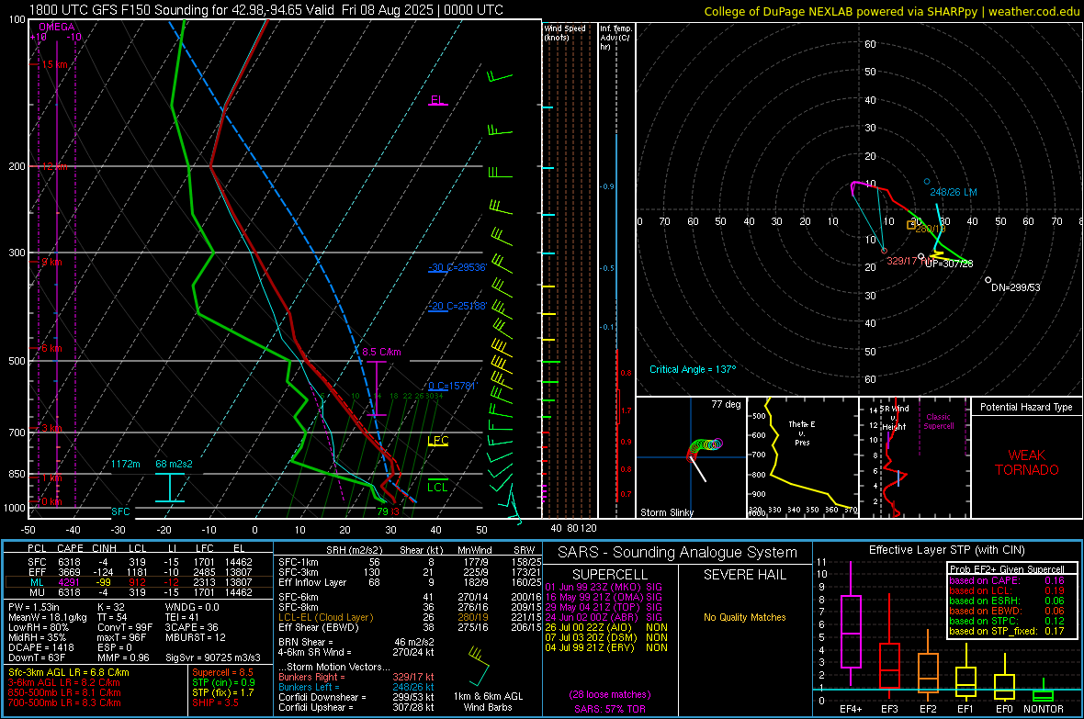Select the 24 Jun 02 00Z (ABR) analog

click(x=605, y=617)
